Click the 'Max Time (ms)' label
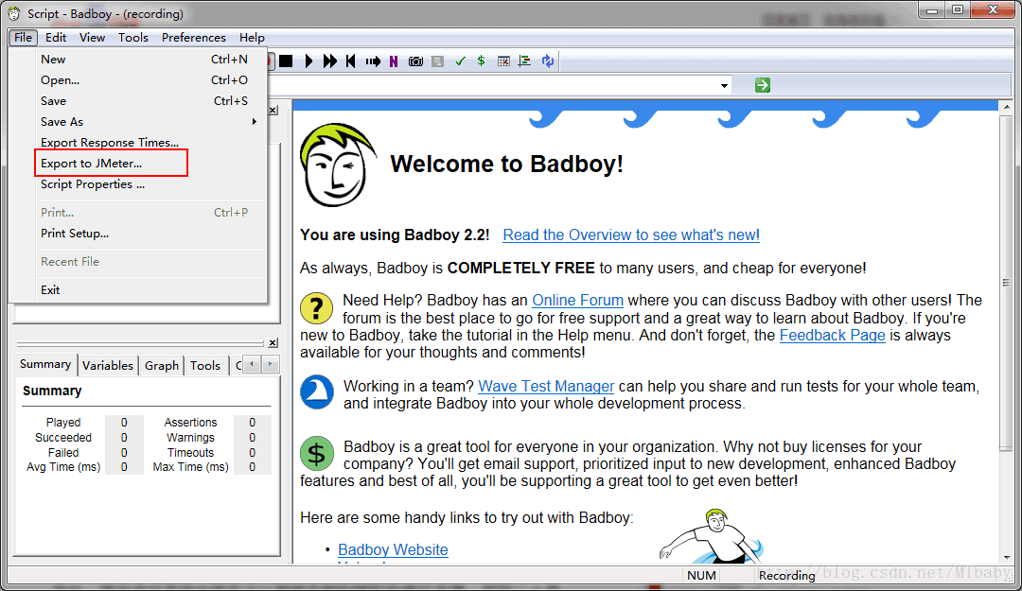Screen dimensions: 1022x591 coord(190,467)
